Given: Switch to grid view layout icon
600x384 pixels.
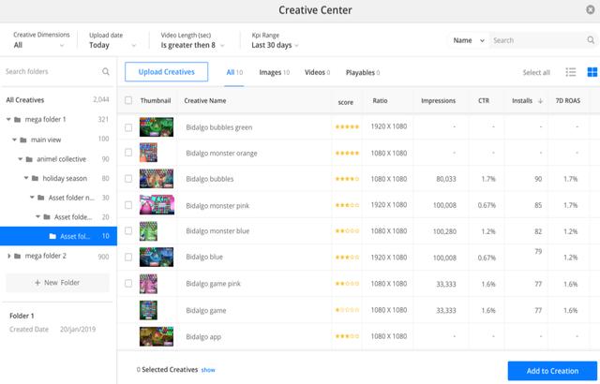Looking at the screenshot, I should click(x=592, y=72).
